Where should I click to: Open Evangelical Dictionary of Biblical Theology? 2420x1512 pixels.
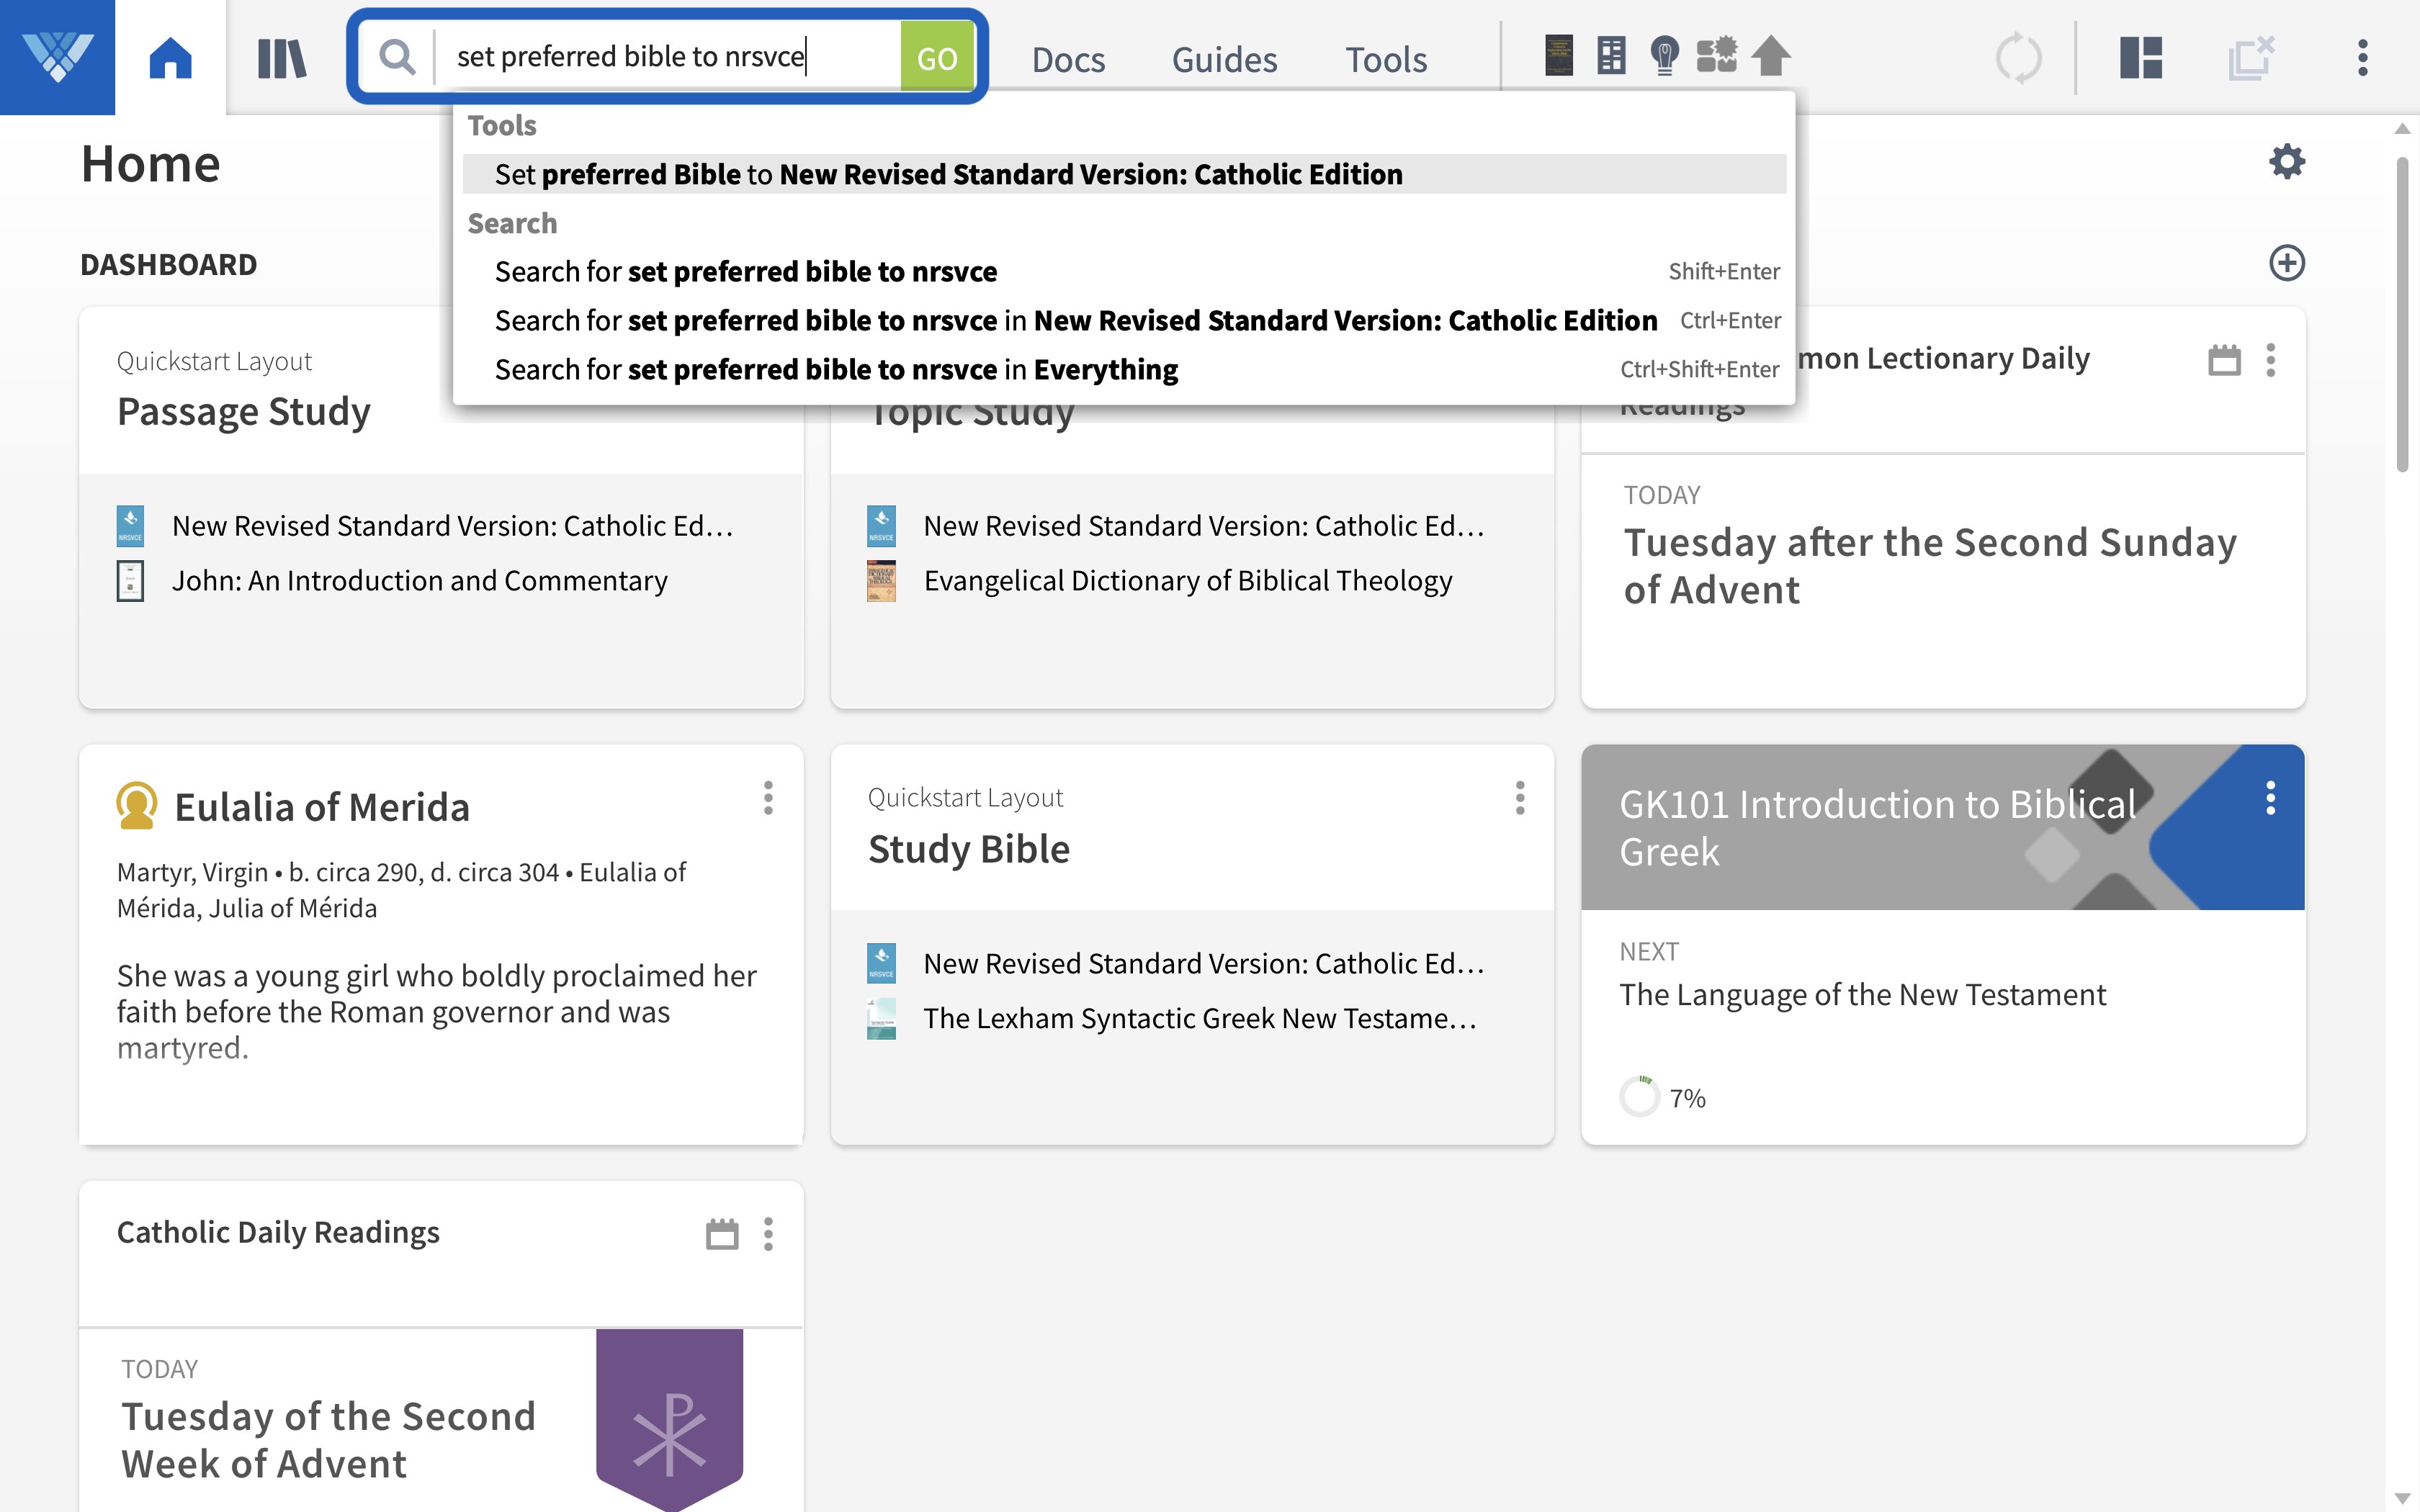tap(1187, 581)
